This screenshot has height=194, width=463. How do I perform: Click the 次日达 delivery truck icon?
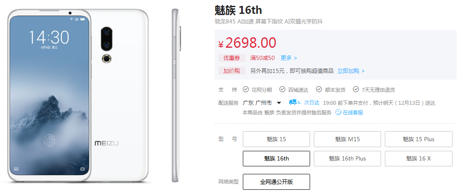pyautogui.click(x=295, y=102)
